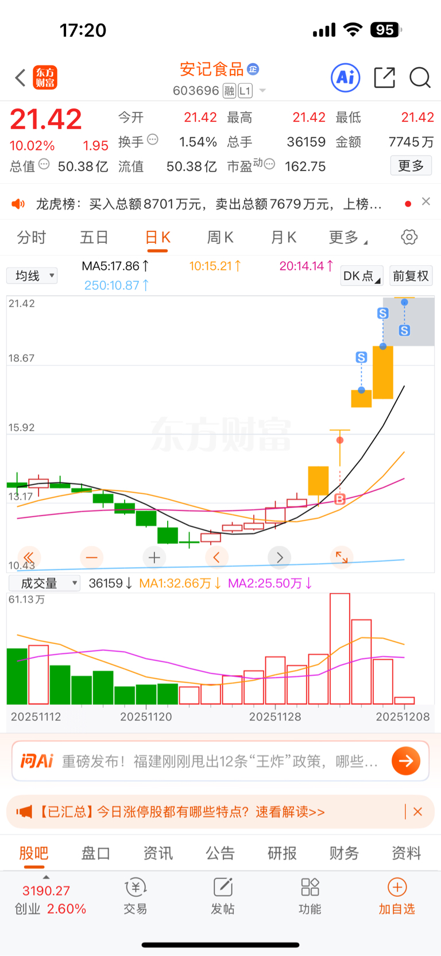This screenshot has height=956, width=441.
Task: Tap the megaphone icon in 涨停股 banner
Action: 24,812
